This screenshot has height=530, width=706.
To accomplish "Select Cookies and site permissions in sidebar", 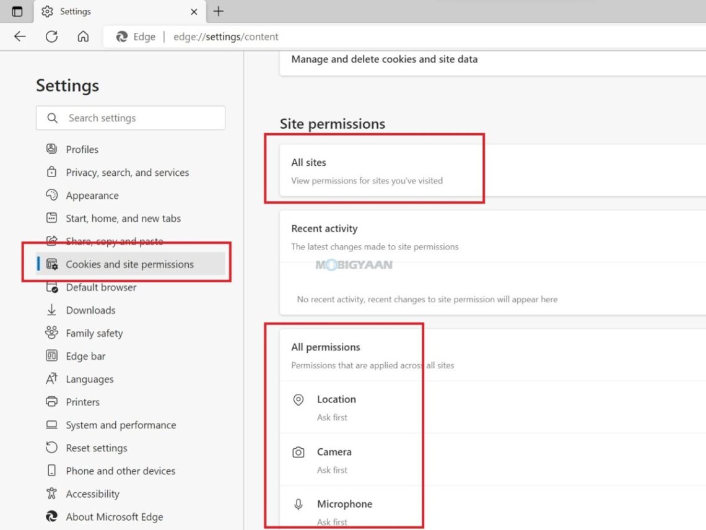I will 130,263.
